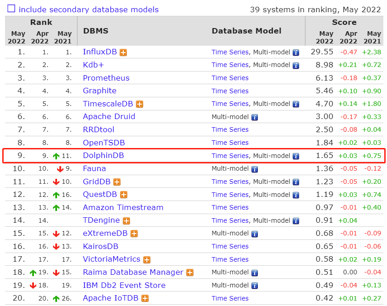
Task: Open the plus icon beside eXtremeDB
Action: (x=134, y=234)
